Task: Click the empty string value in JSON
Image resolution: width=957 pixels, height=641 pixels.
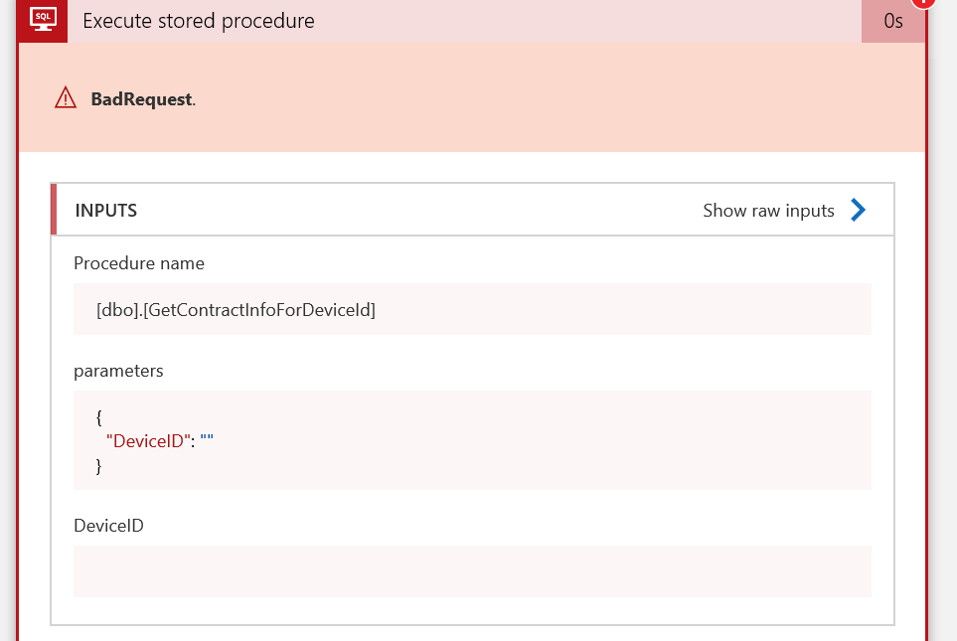Action: (207, 441)
